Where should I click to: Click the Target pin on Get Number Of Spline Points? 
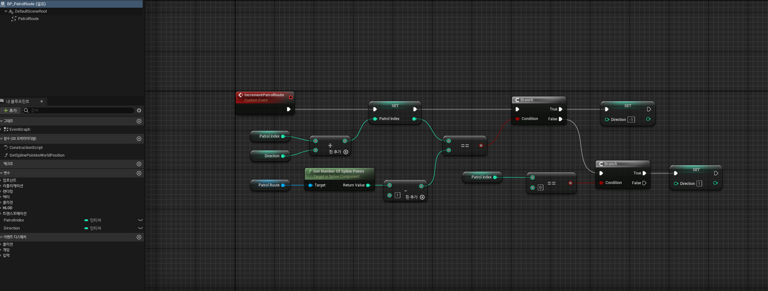[310, 185]
